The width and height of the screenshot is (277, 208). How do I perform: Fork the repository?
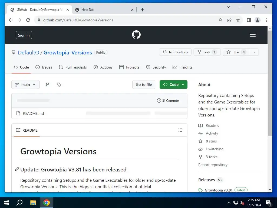click(207, 52)
